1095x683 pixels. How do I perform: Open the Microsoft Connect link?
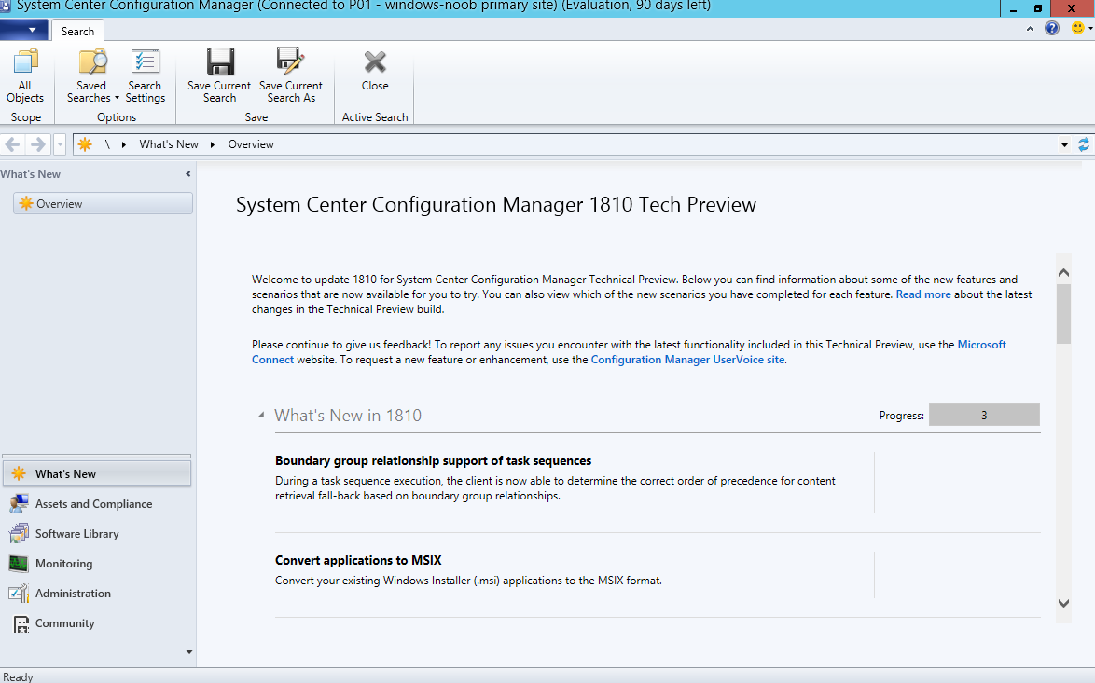click(x=982, y=345)
